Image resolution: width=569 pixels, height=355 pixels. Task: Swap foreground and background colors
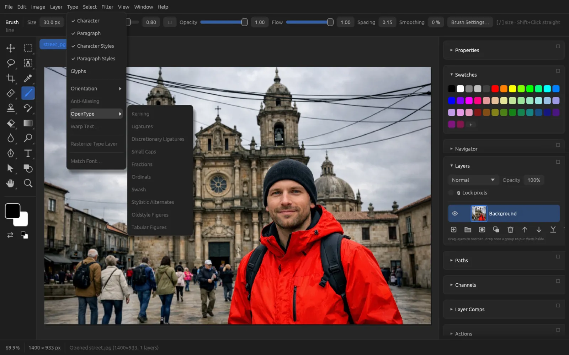[x=10, y=235]
